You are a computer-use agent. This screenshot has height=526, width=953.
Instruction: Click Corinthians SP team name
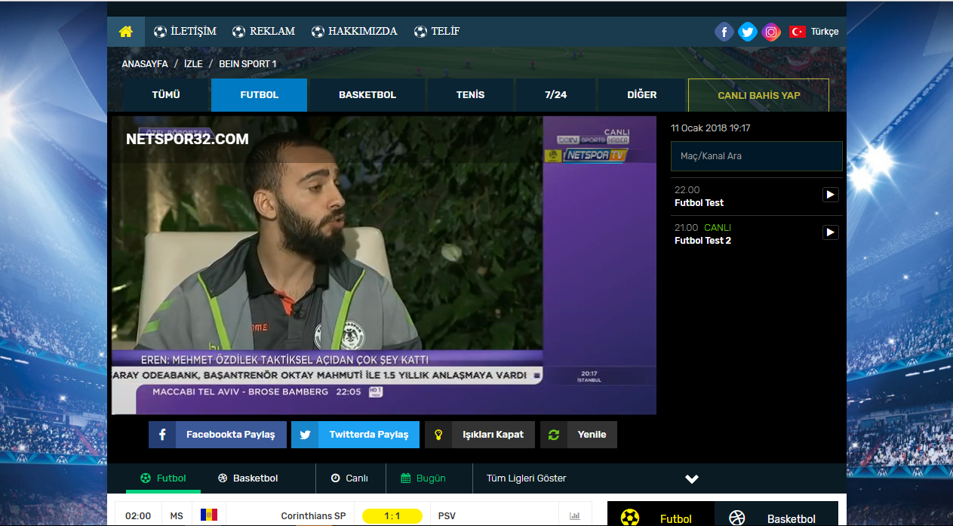(313, 516)
